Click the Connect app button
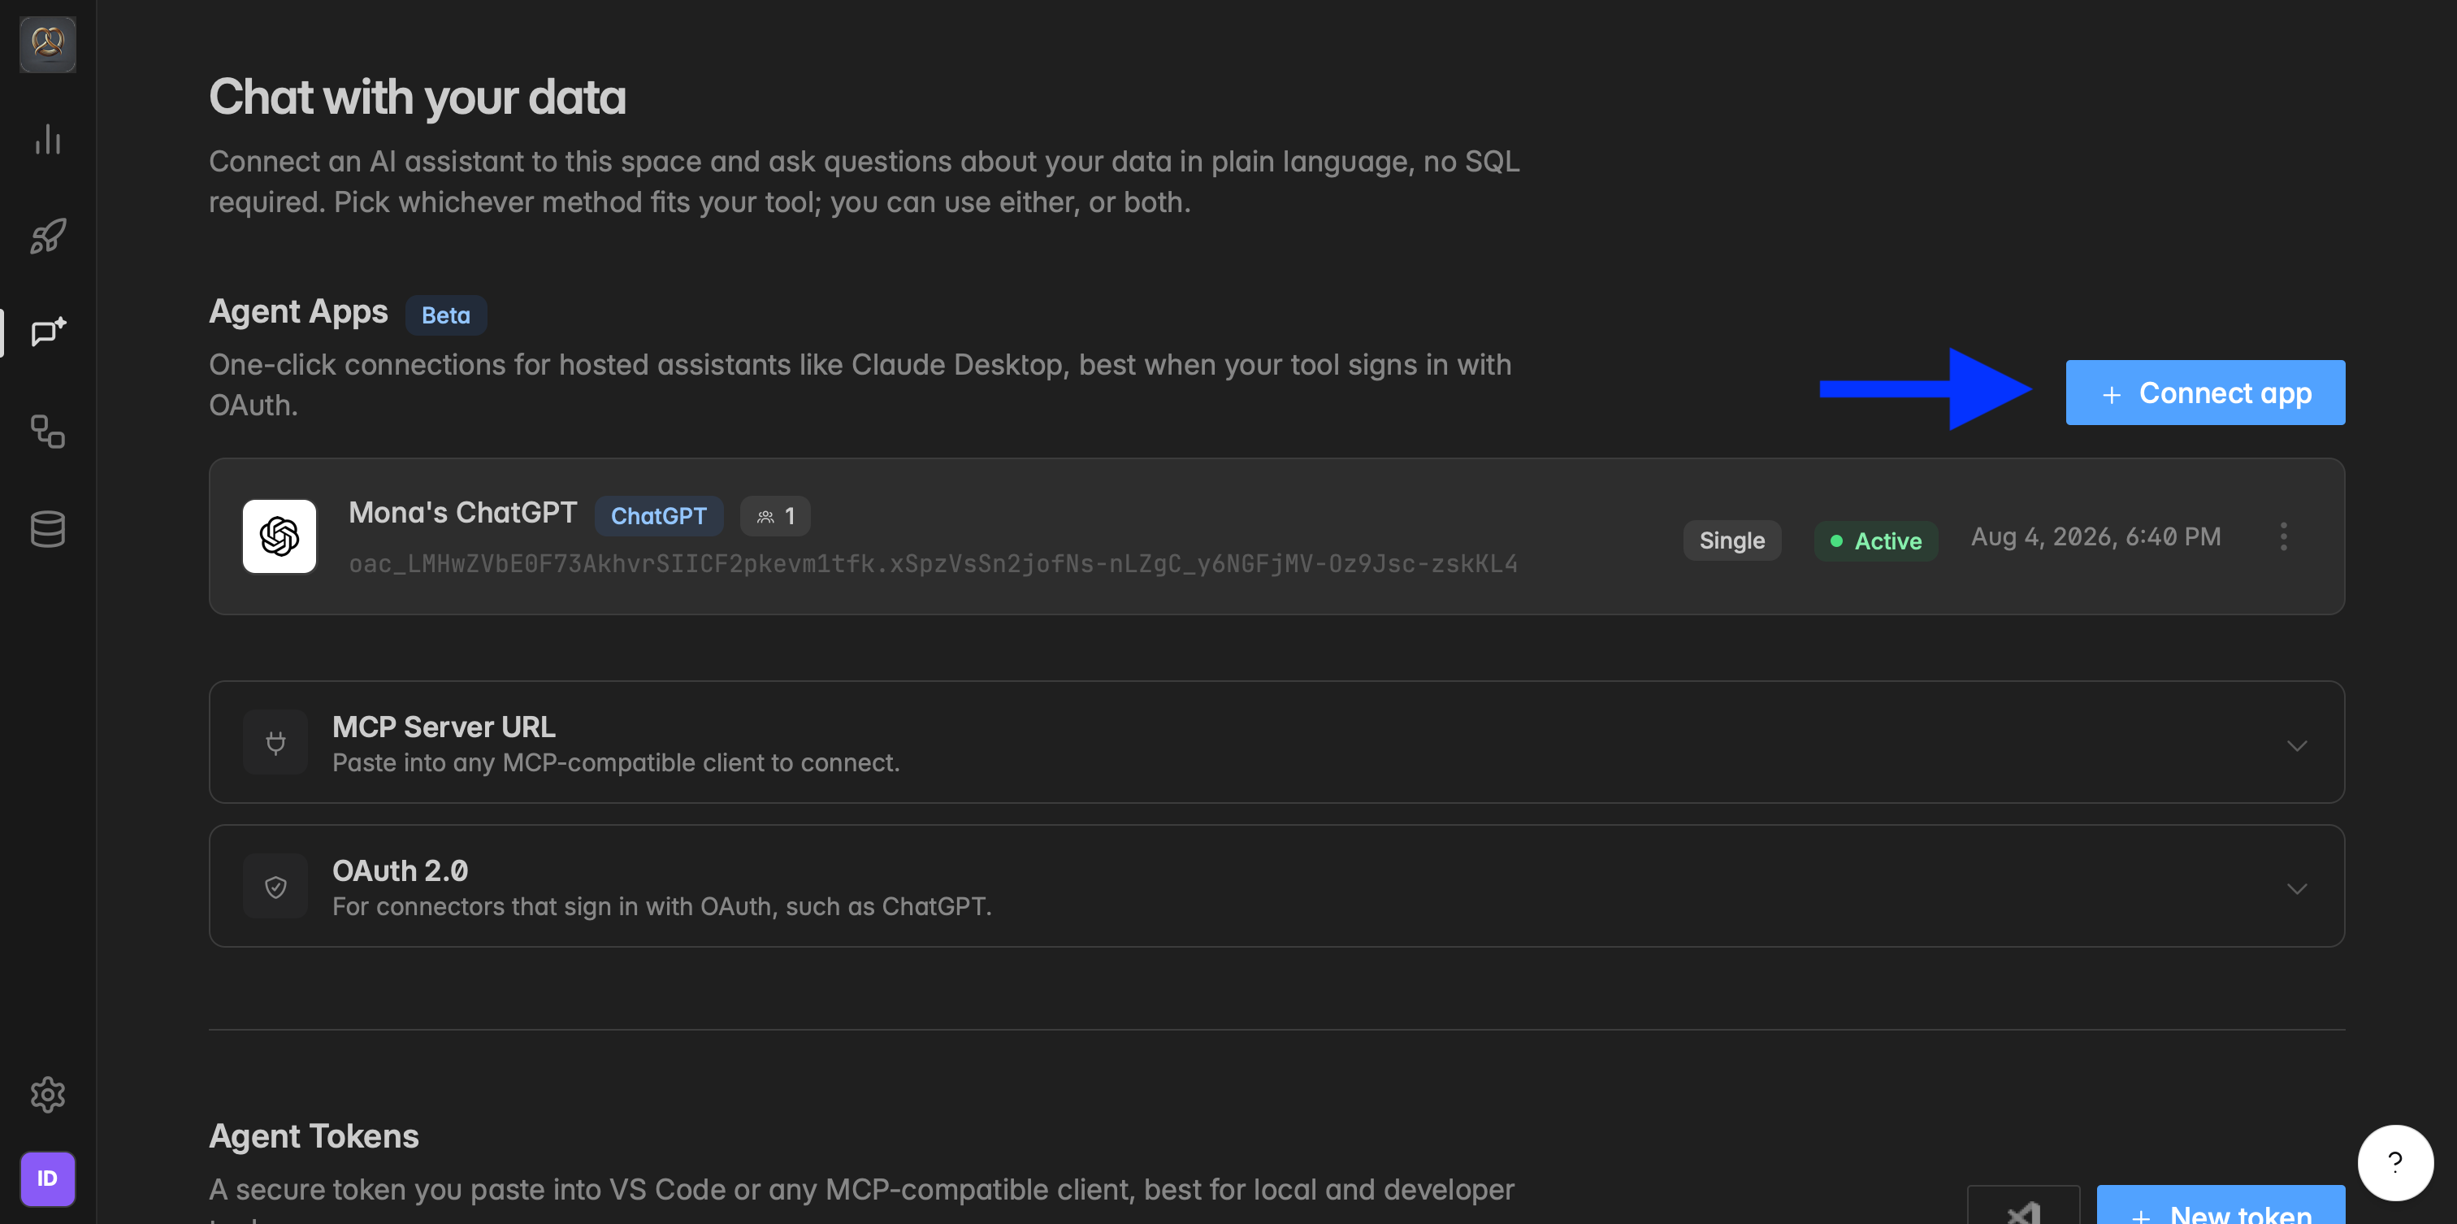Image resolution: width=2457 pixels, height=1224 pixels. point(2205,392)
